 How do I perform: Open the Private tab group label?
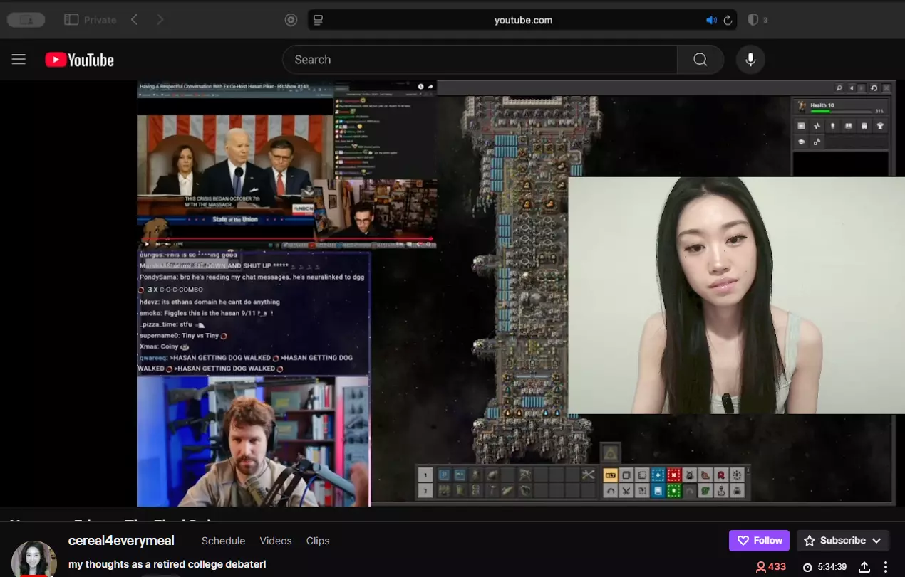point(100,20)
